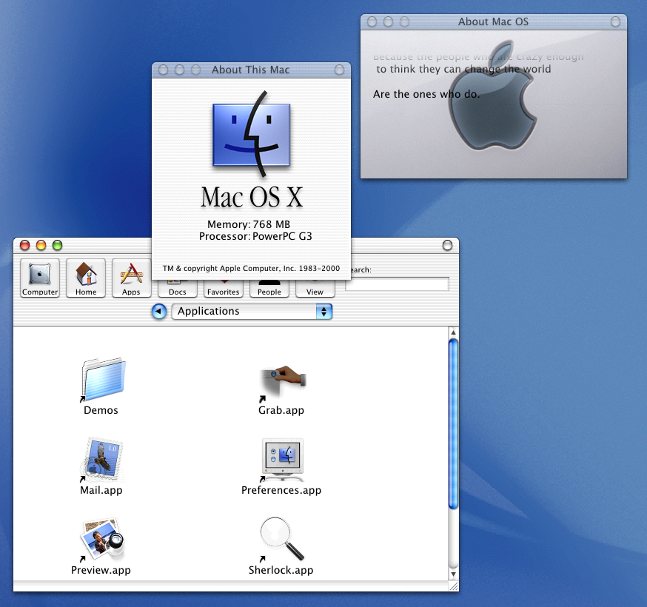
Task: Select the Mail.app stamp icon
Action: coord(101,459)
